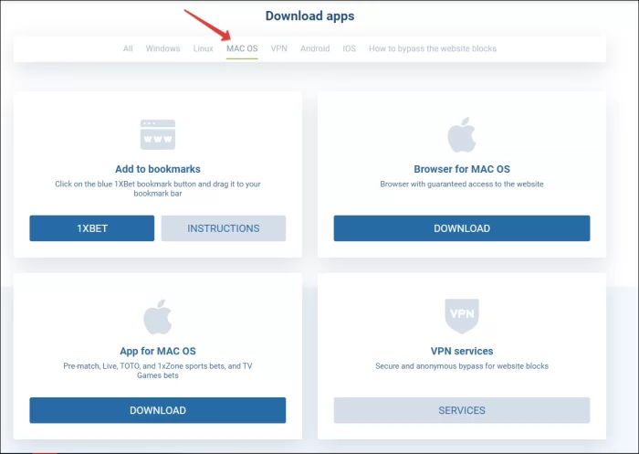Viewport: 639px width, 454px height.
Task: Click the www browser window icon
Action: click(158, 134)
